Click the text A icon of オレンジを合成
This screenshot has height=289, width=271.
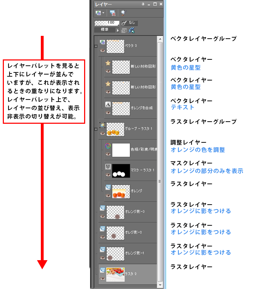(108, 104)
